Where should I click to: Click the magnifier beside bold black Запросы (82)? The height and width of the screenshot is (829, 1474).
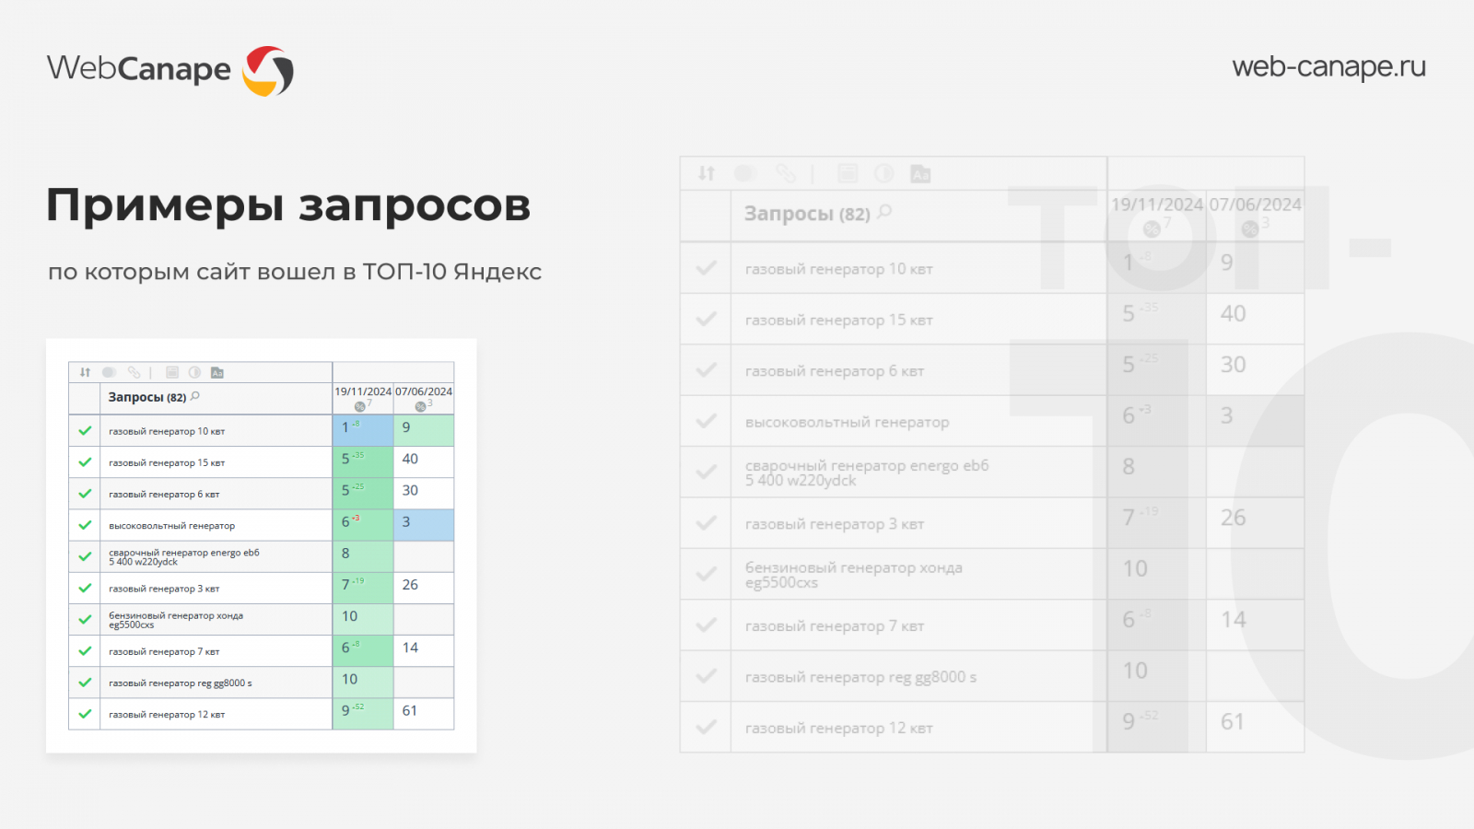(x=195, y=396)
